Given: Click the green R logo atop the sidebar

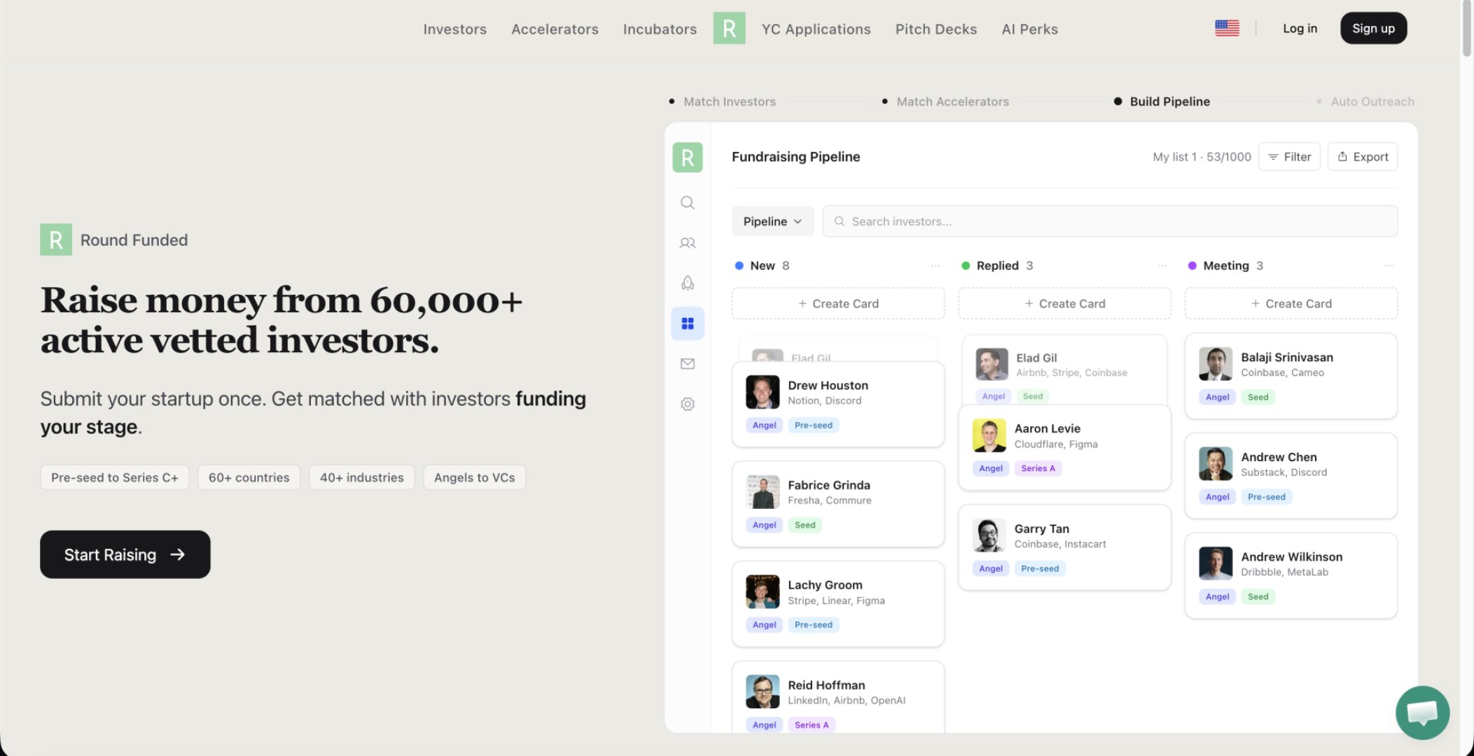Looking at the screenshot, I should 688,157.
